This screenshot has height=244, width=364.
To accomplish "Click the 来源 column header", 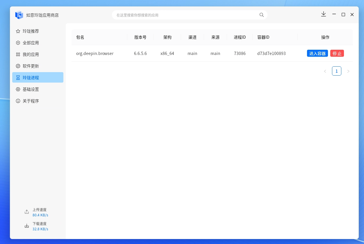I will coord(215,37).
